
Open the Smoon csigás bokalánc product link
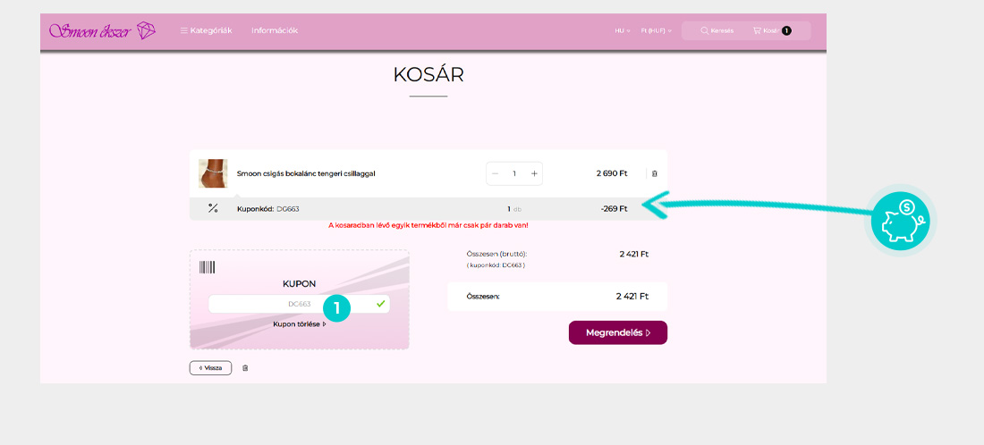pos(306,173)
